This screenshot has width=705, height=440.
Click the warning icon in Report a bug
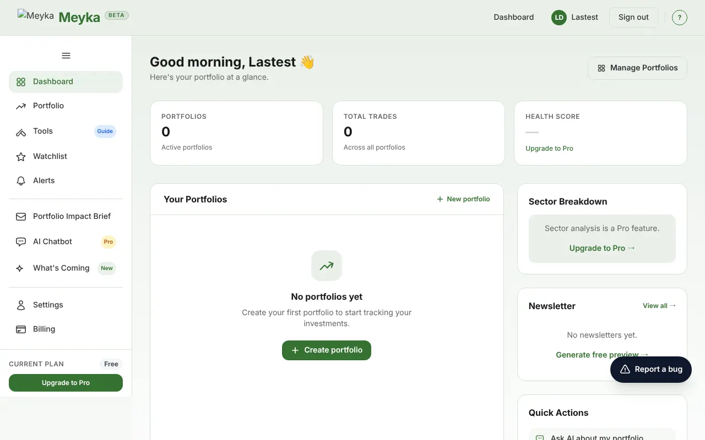[625, 370]
